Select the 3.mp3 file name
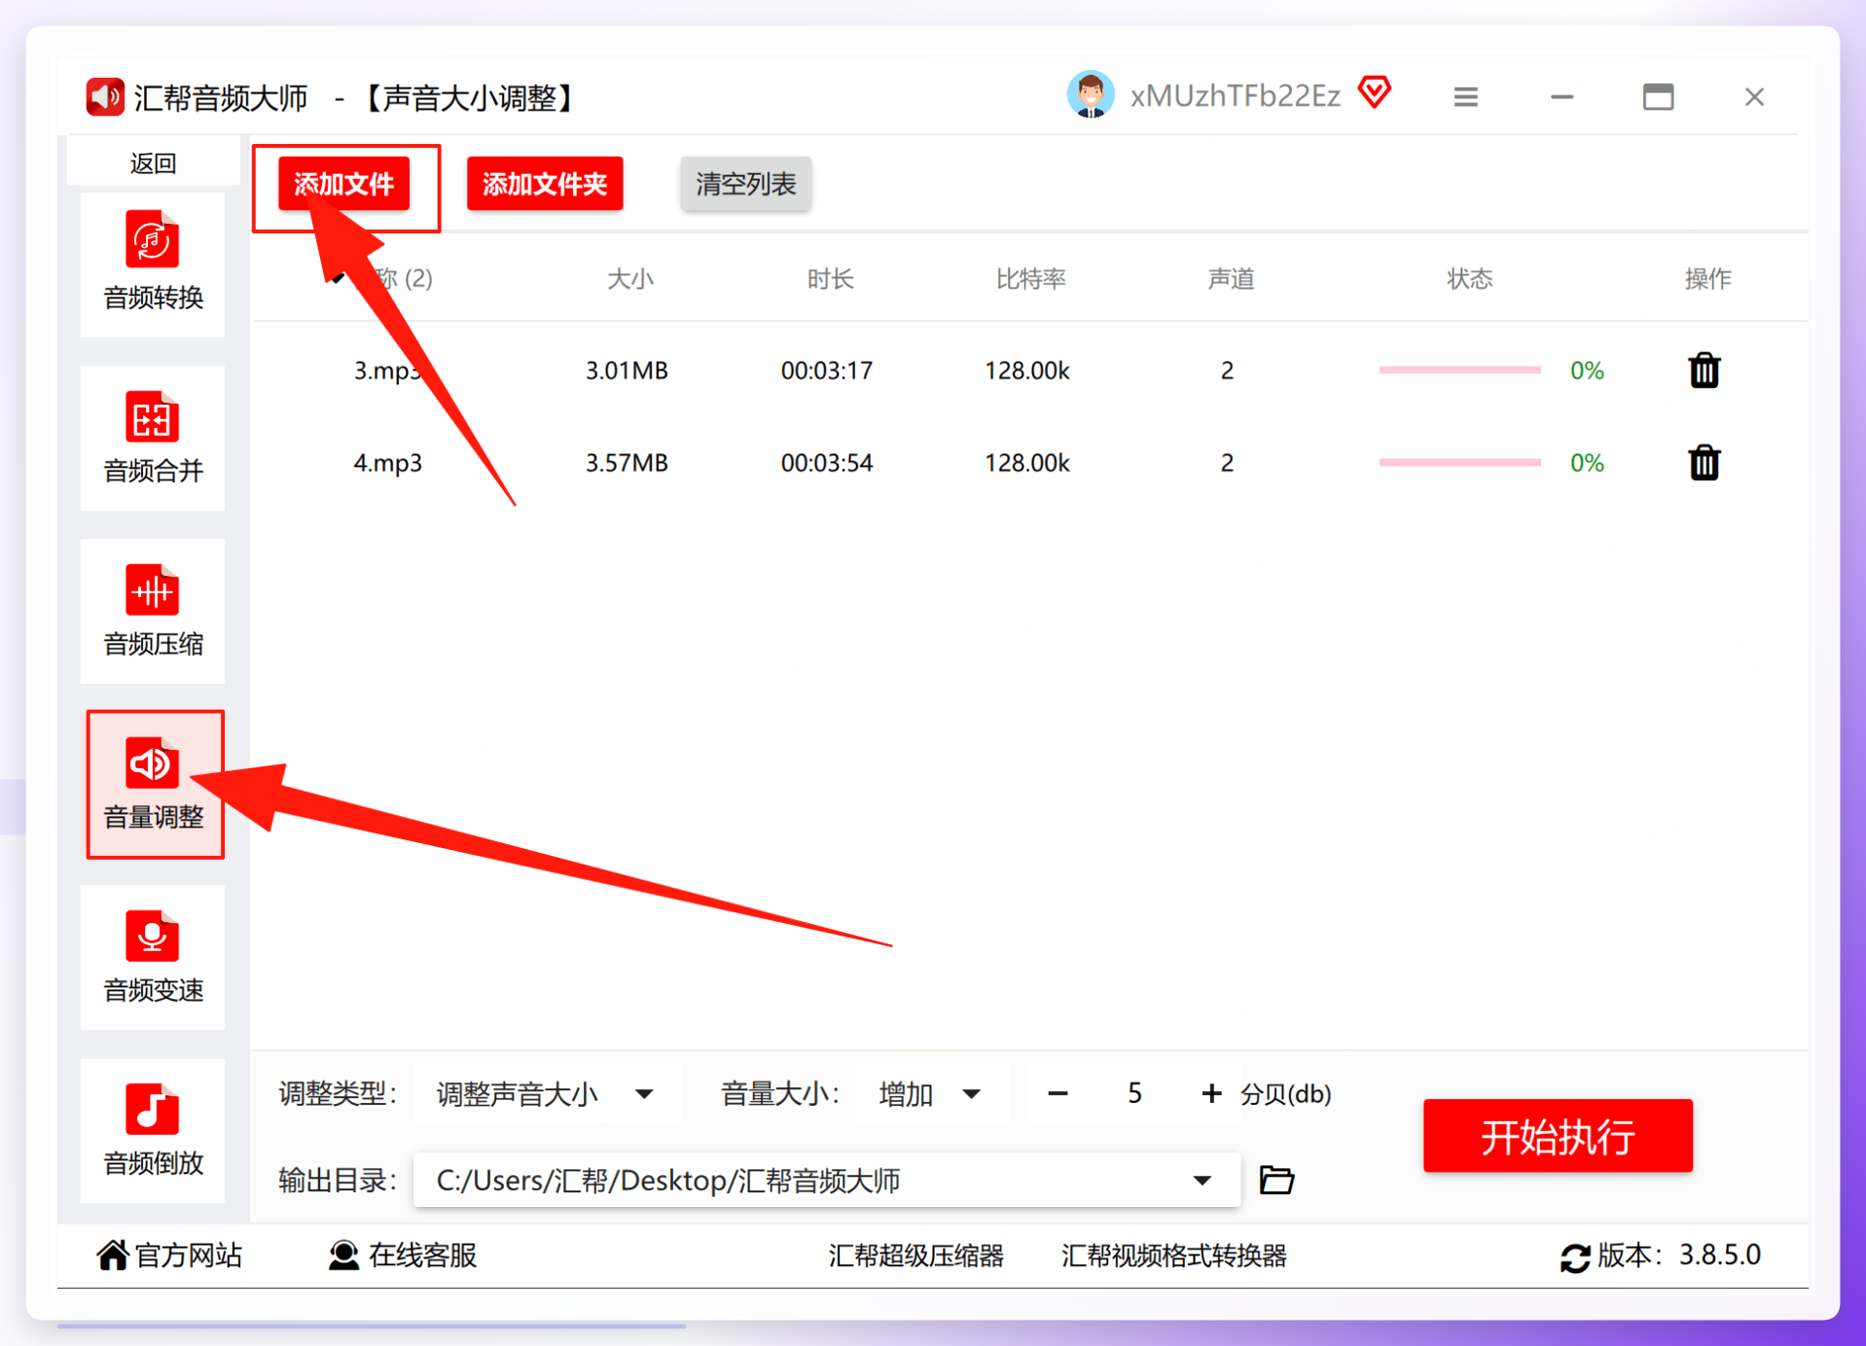 387,371
